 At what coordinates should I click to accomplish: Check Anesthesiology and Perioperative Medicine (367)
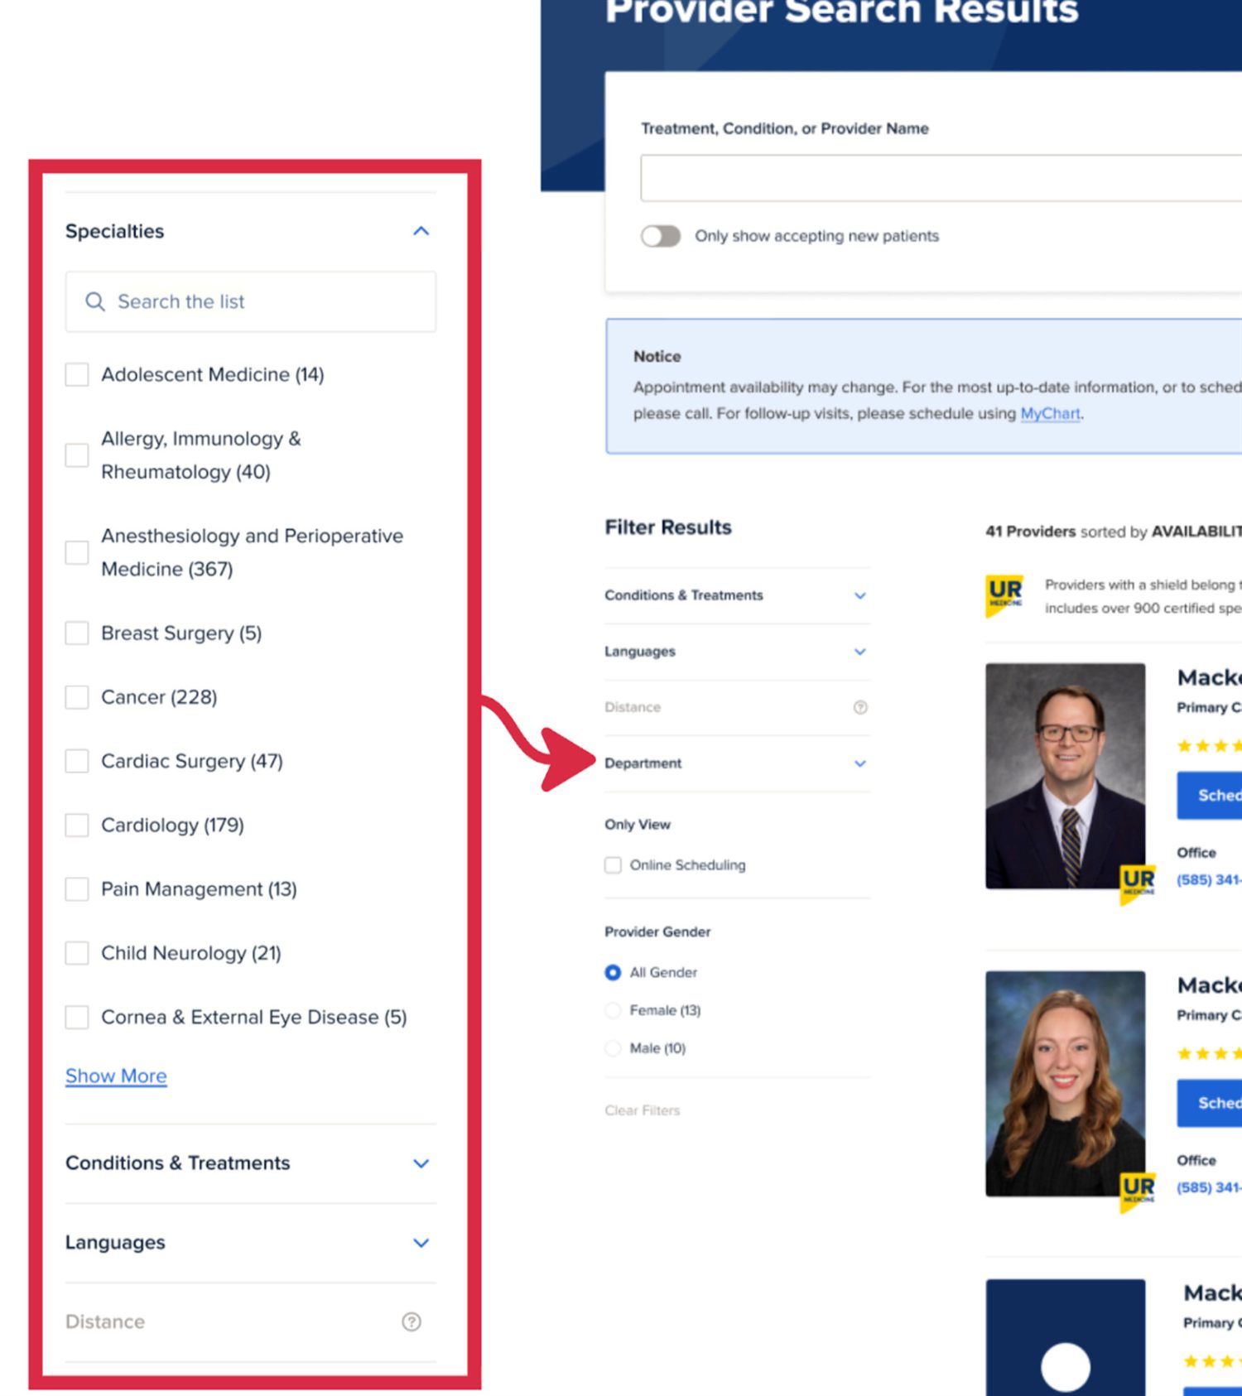(x=77, y=552)
